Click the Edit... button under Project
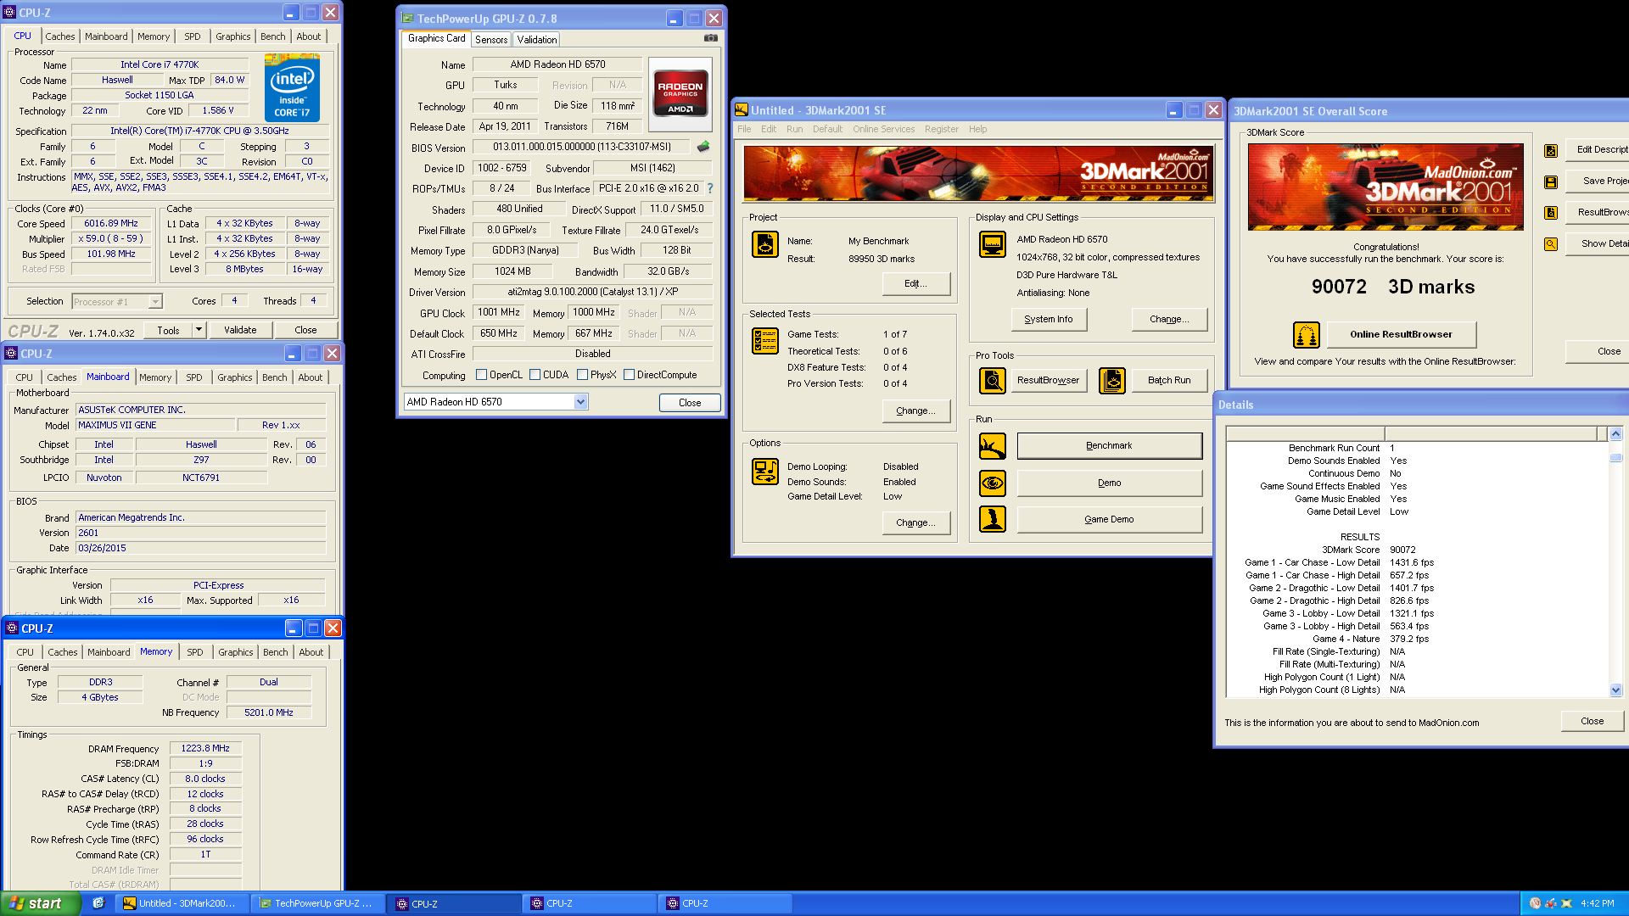This screenshot has width=1629, height=916. (x=916, y=283)
